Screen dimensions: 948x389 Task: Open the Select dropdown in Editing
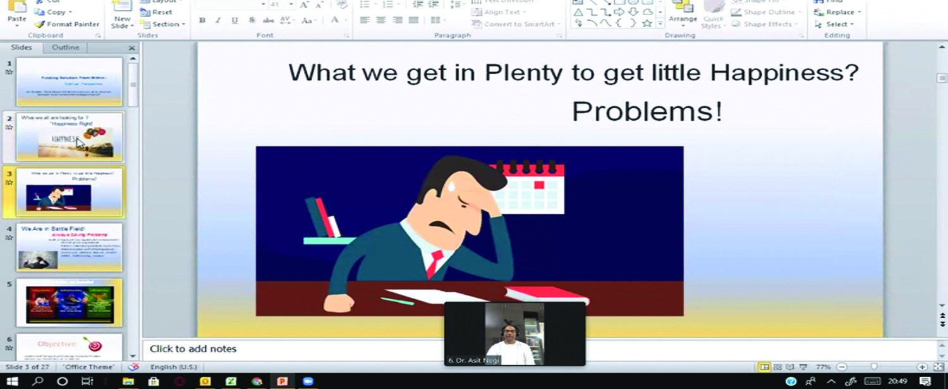coord(840,24)
